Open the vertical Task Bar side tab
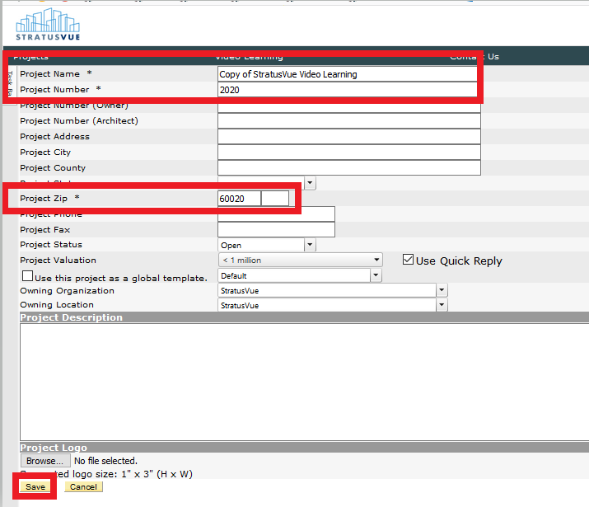589x507 pixels. pos(10,83)
